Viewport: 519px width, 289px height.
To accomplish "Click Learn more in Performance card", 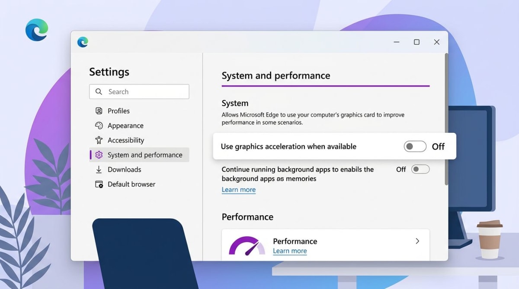I will [x=290, y=251].
